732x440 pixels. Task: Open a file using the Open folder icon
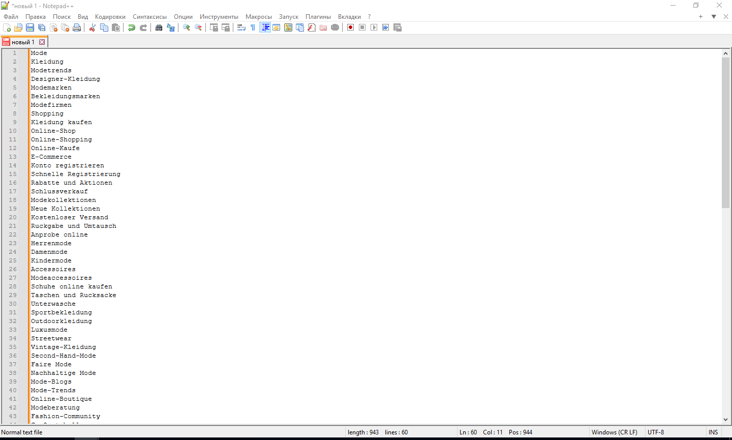point(18,27)
